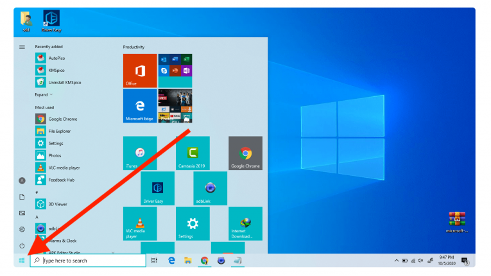Open the Internet Download Manager tile
This screenshot has width=491, height=276.
(245, 223)
